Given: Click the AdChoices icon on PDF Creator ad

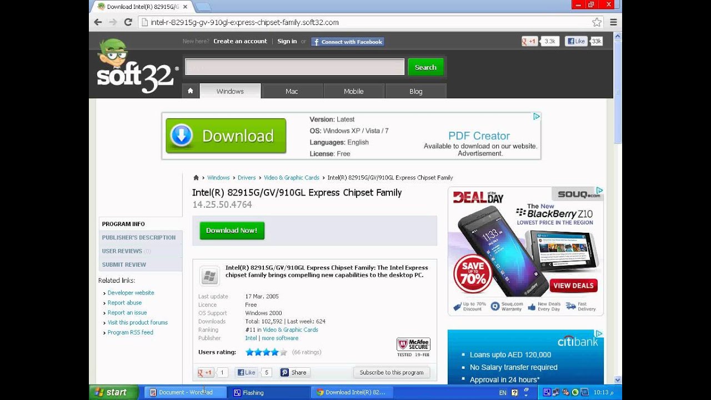Looking at the screenshot, I should (537, 117).
